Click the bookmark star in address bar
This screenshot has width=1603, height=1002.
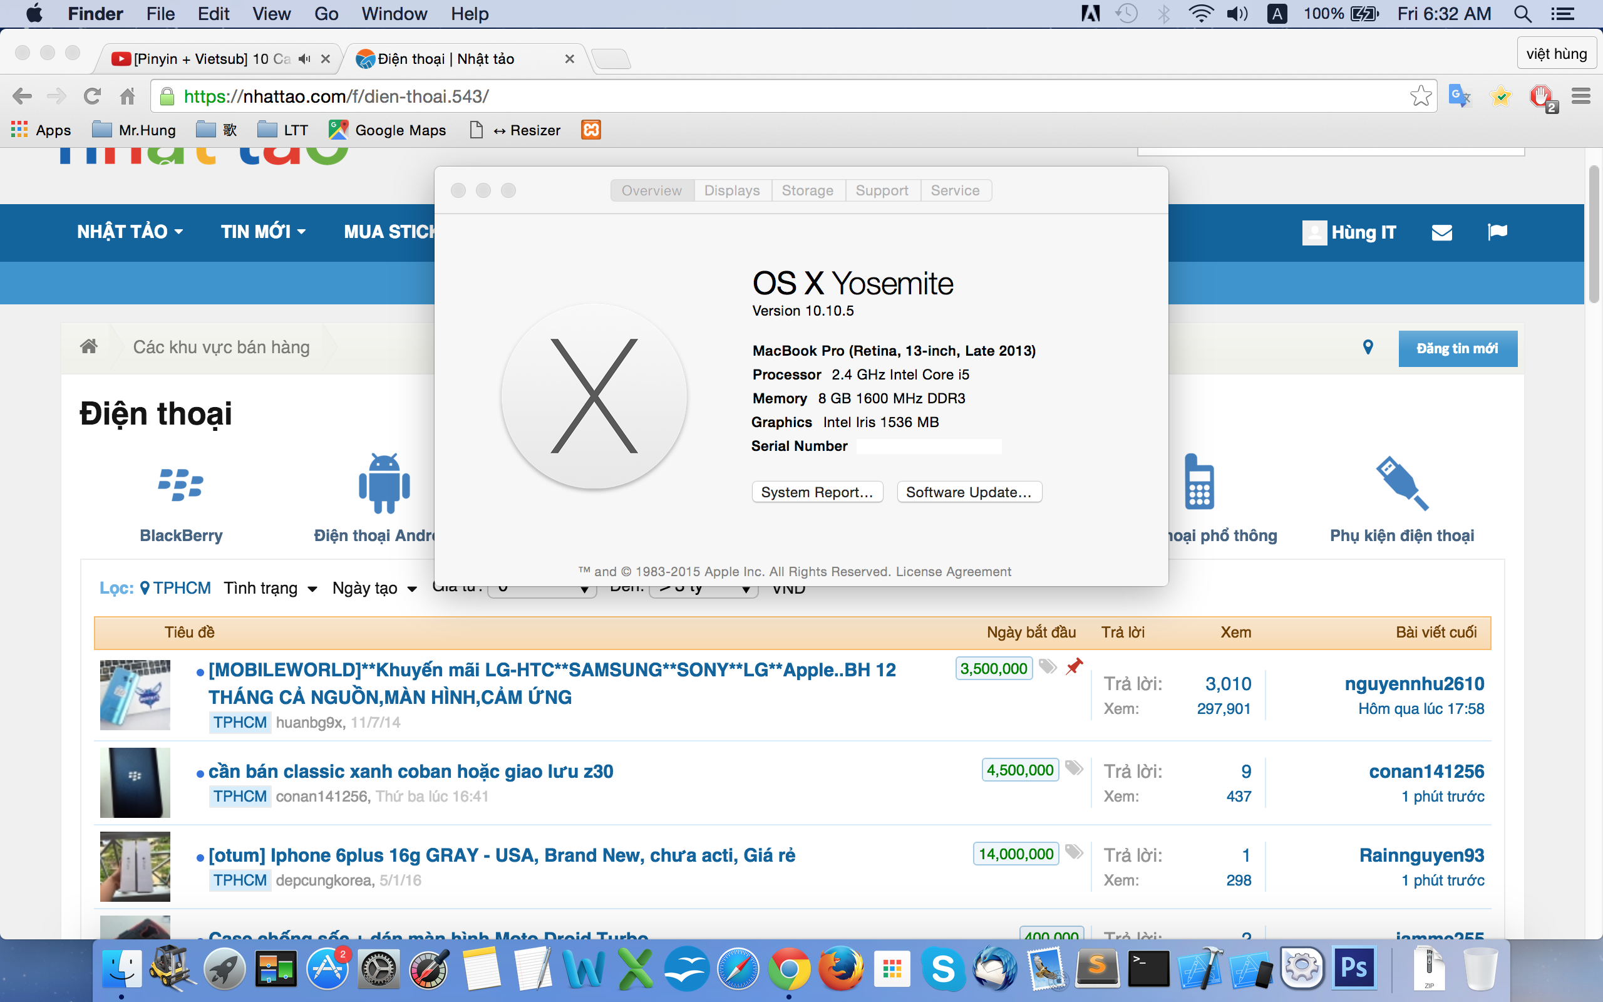coord(1420,96)
